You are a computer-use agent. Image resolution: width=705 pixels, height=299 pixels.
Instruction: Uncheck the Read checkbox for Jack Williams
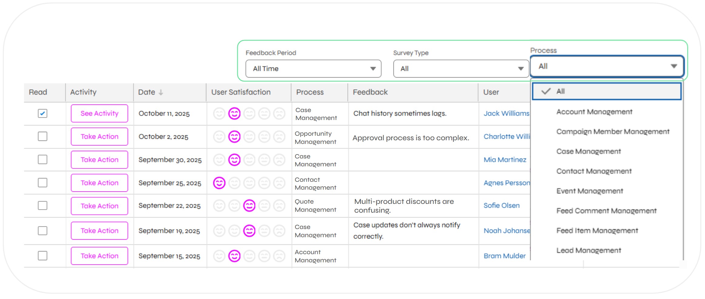[42, 114]
